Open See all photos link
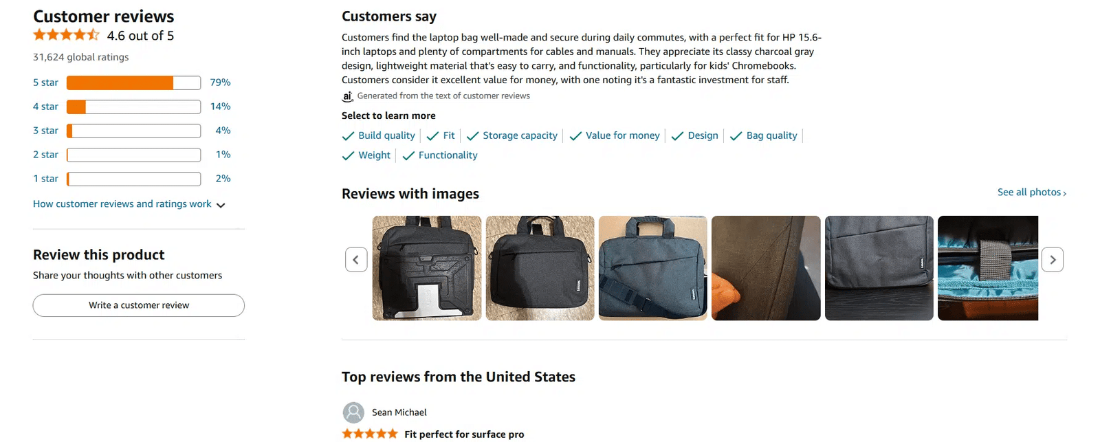The image size is (1100, 442). pyautogui.click(x=1031, y=192)
